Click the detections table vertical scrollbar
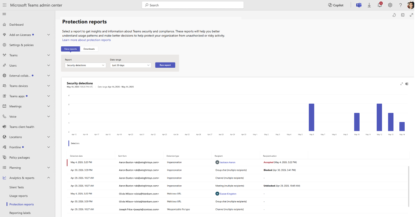Screen dimensions: 416x217 click(x=408, y=186)
